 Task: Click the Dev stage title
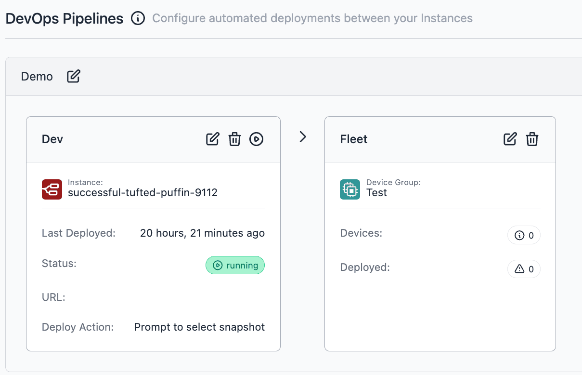pos(52,139)
